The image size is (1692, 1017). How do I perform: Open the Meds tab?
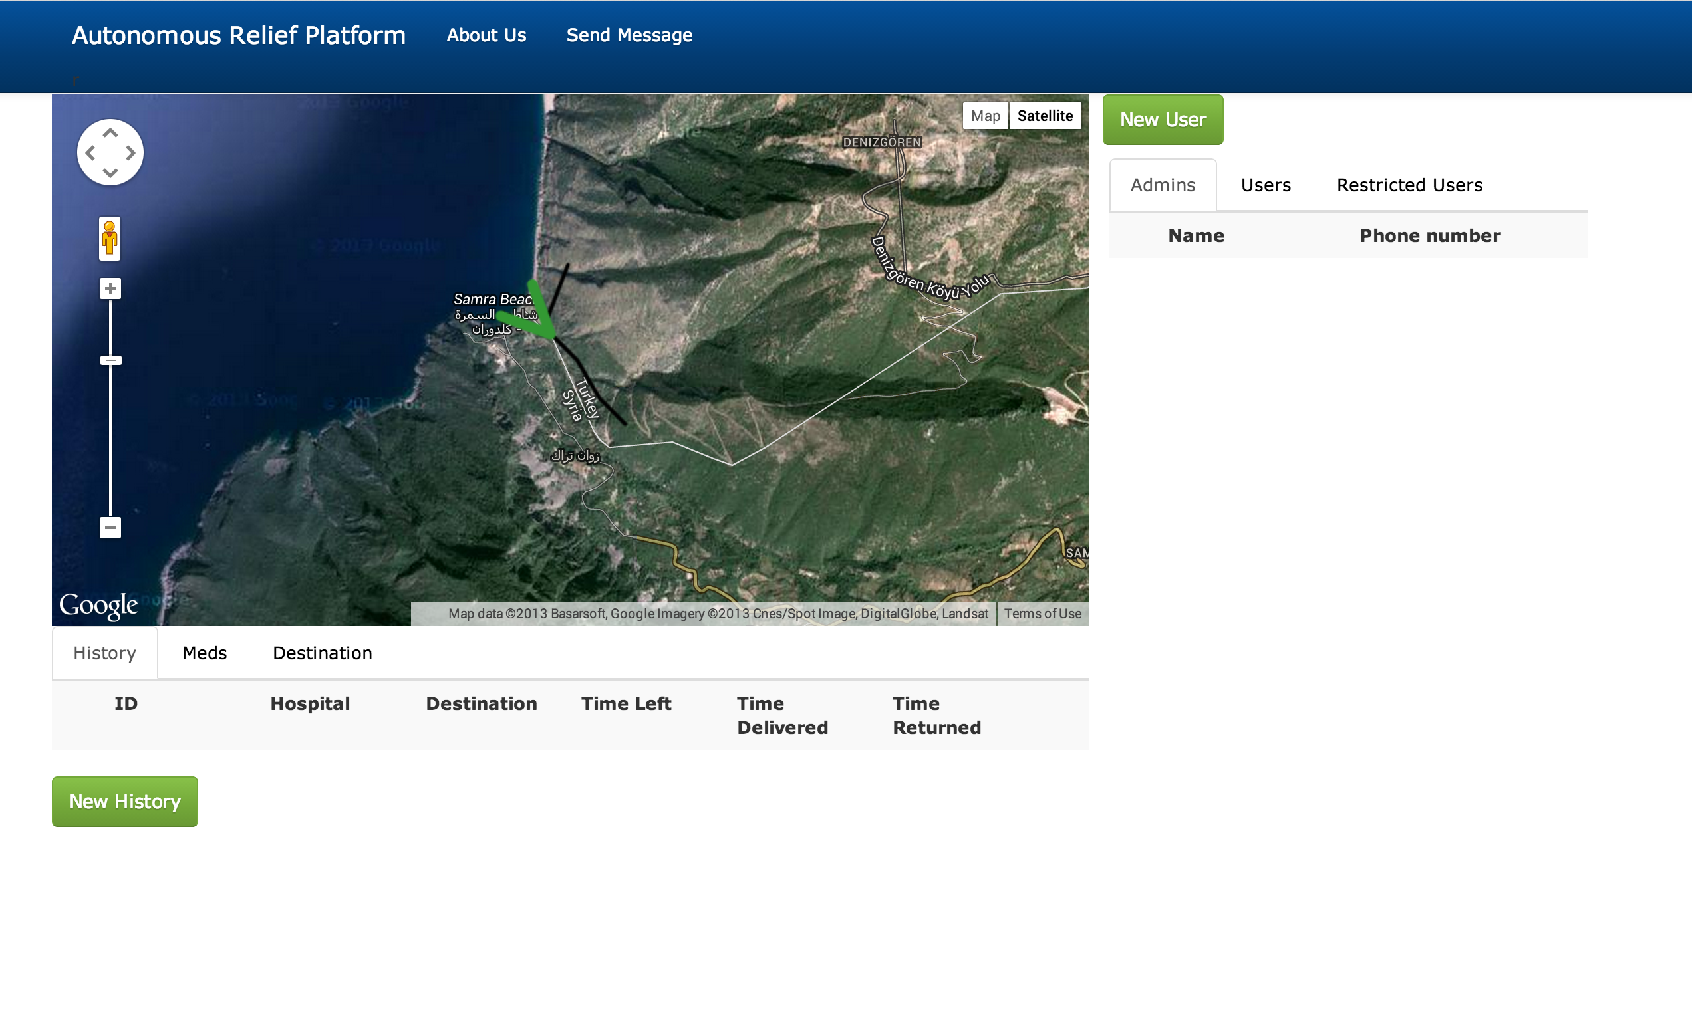coord(204,653)
